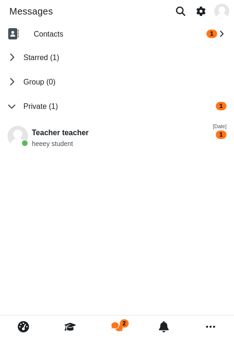Open the user profile avatar at top right
The image size is (234, 338).
[x=222, y=11]
